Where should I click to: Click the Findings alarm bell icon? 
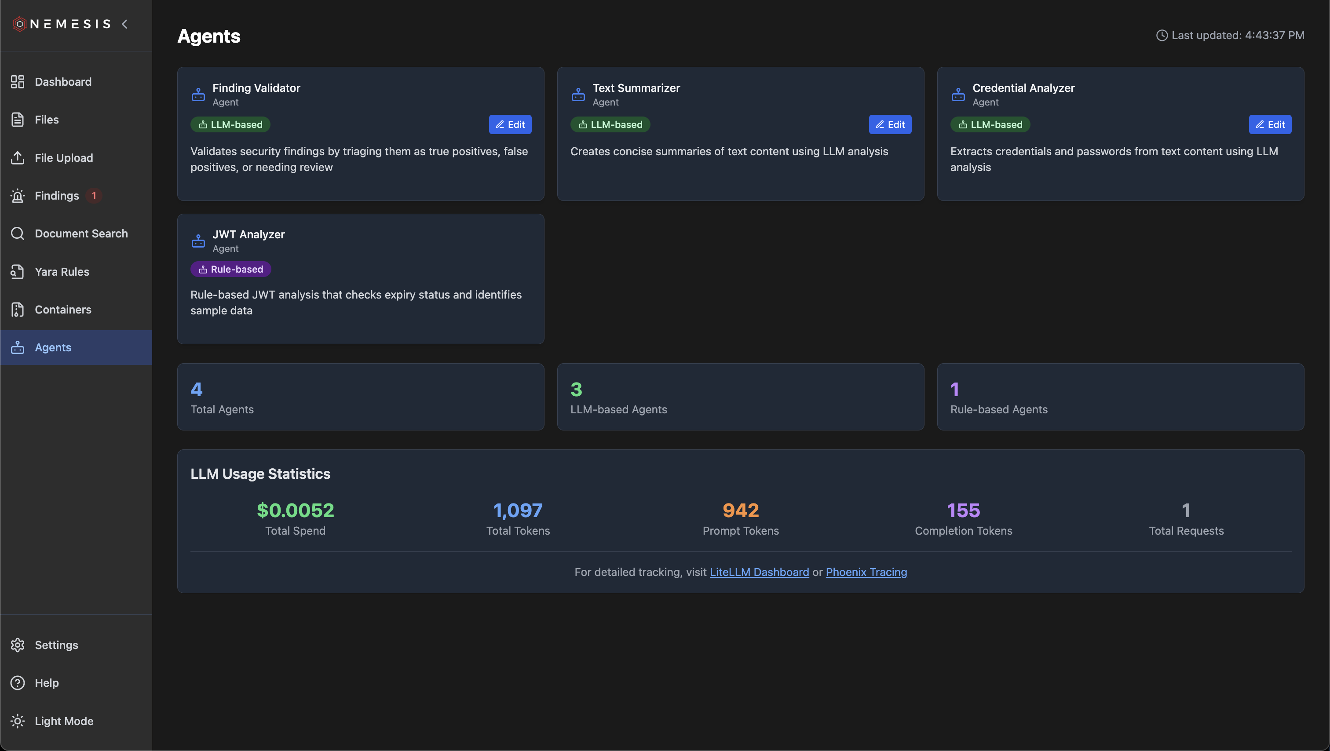coord(18,196)
